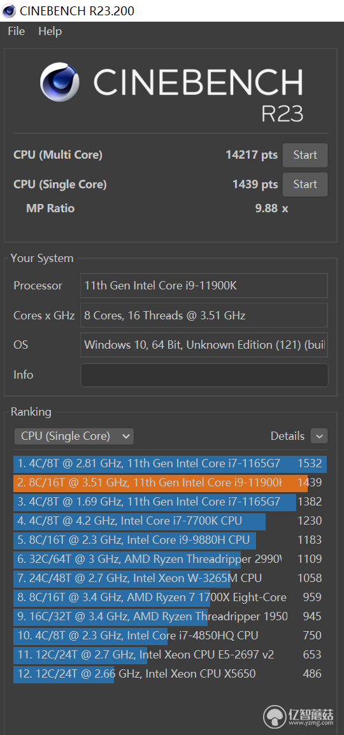Start the CPU Single Core test
344x735 pixels.
[x=305, y=185]
